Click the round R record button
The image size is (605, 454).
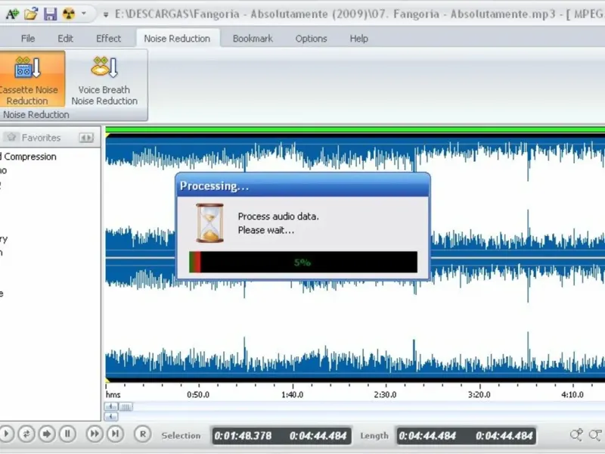point(142,434)
